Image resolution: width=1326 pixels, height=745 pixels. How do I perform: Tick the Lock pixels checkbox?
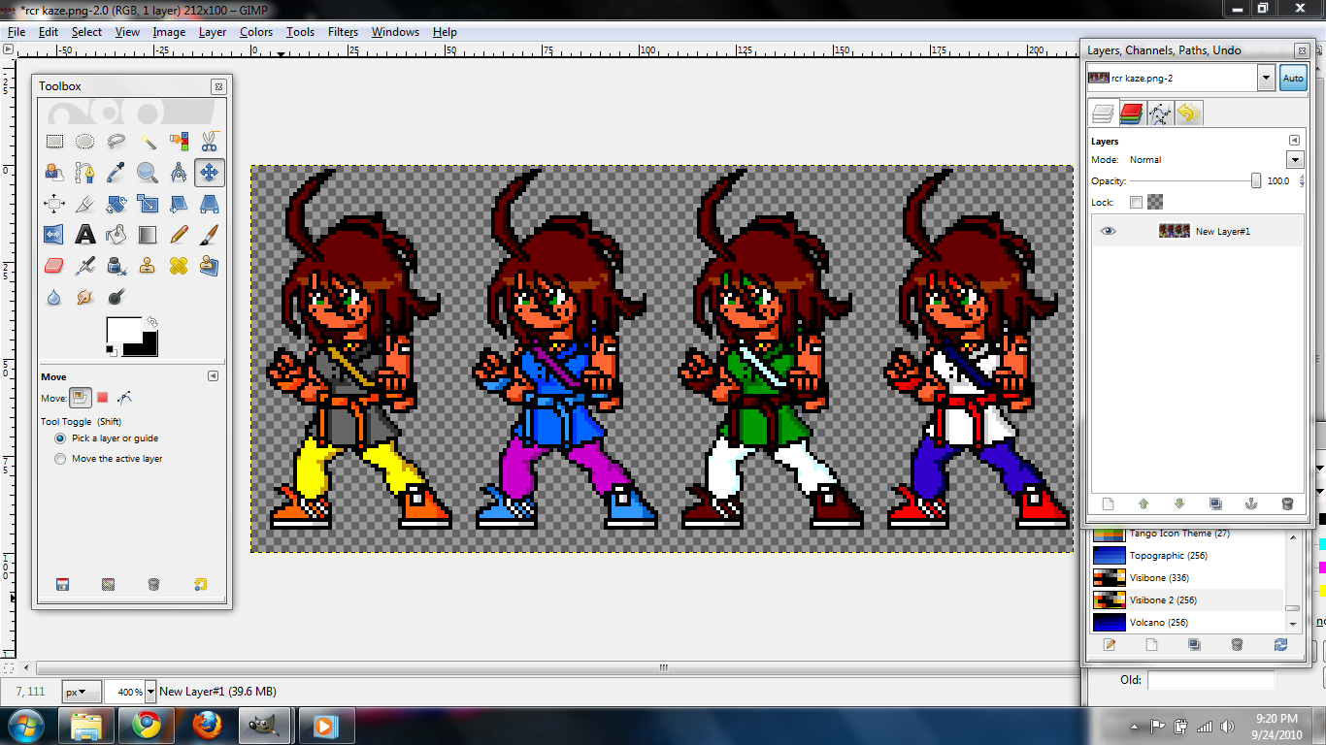coord(1136,203)
